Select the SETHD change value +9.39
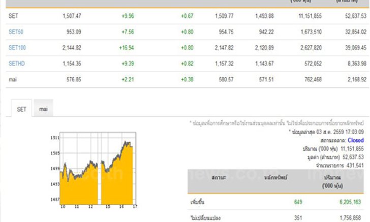The width and height of the screenshot is (370, 222). coord(128,64)
